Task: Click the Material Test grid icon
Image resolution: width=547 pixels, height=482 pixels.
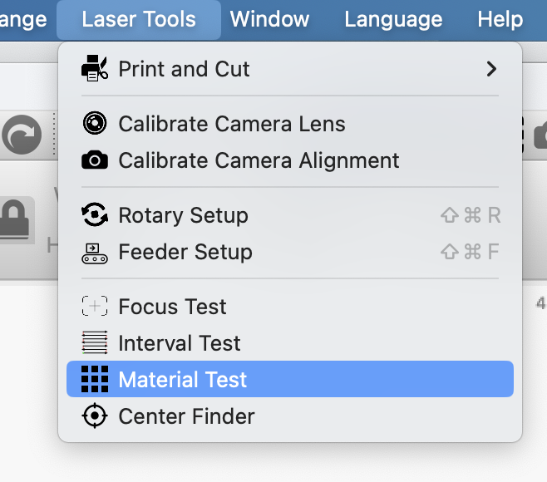Action: (x=95, y=380)
